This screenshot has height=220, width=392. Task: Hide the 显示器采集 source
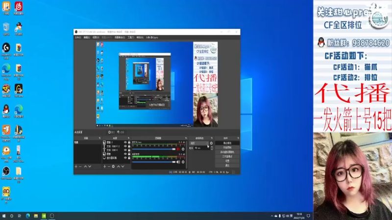(x=125, y=158)
